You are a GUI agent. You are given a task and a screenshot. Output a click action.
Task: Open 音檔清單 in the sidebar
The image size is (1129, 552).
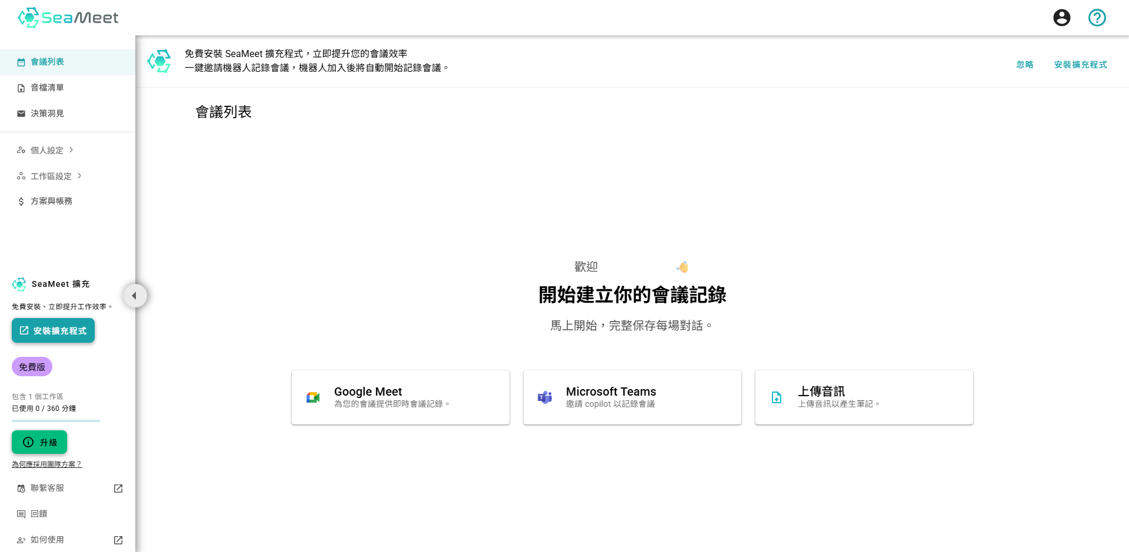coord(47,88)
